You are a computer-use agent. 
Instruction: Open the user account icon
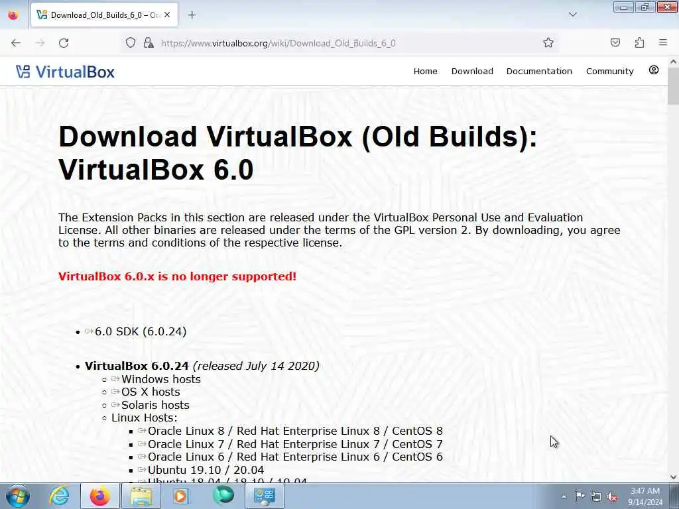pyautogui.click(x=654, y=70)
